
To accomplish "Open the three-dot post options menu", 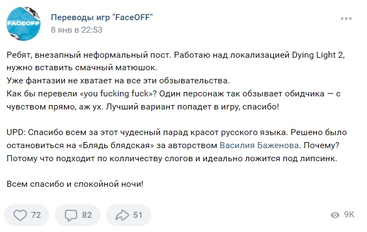I will (x=346, y=19).
